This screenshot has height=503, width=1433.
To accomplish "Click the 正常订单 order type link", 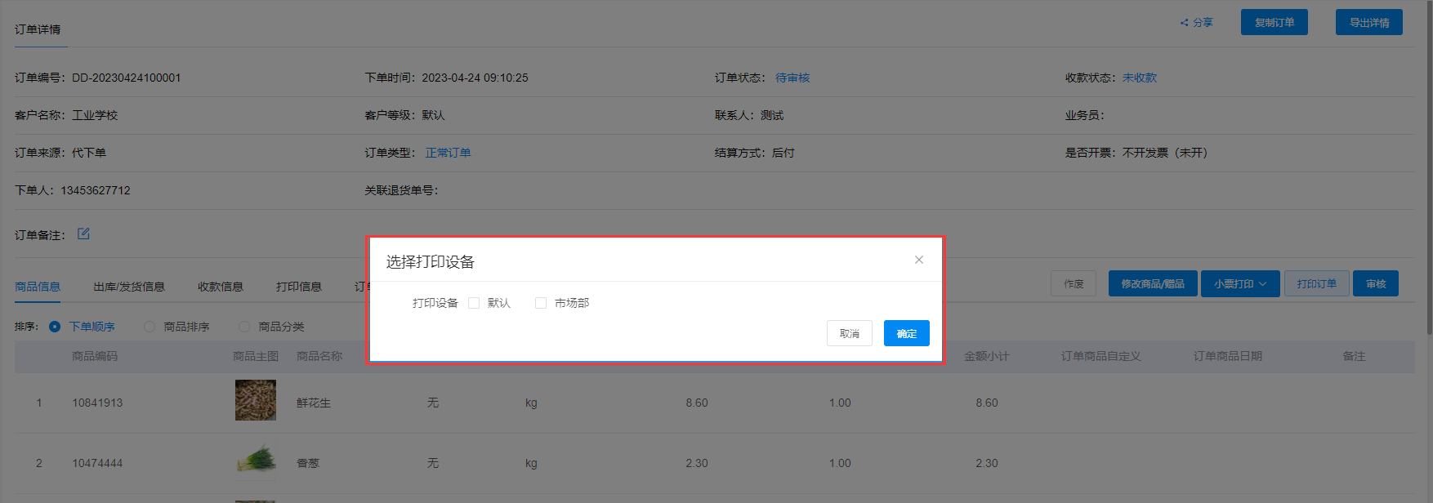I will tap(448, 153).
